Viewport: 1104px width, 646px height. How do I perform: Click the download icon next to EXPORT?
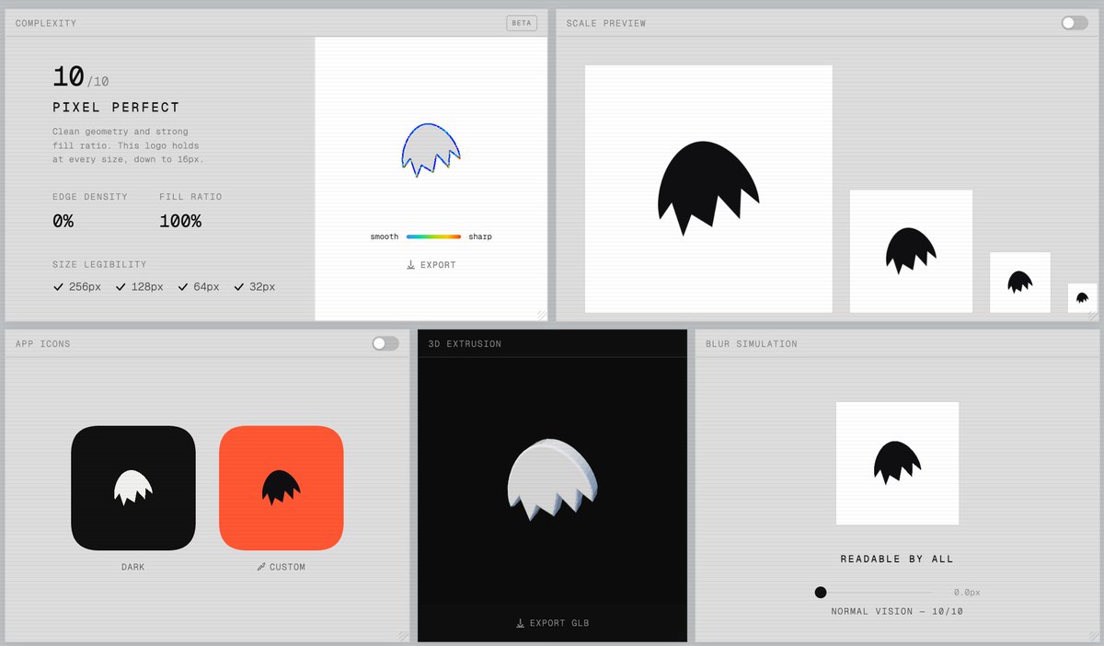pyautogui.click(x=410, y=265)
